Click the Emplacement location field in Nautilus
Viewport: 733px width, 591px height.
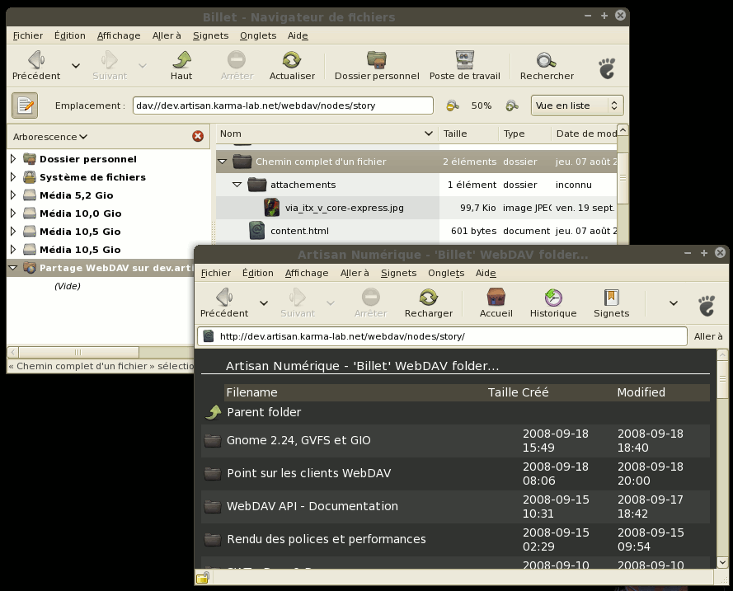pyautogui.click(x=283, y=106)
